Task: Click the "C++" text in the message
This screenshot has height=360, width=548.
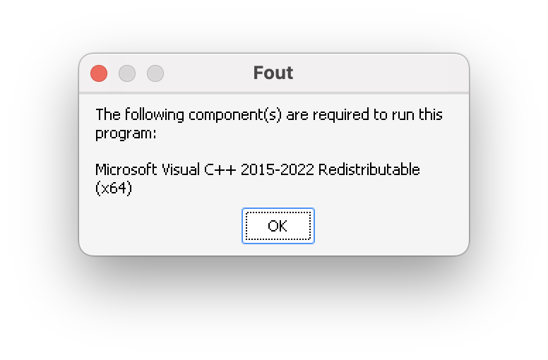Action: 220,169
